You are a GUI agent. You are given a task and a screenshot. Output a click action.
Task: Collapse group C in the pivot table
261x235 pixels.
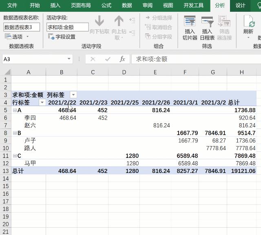15,156
